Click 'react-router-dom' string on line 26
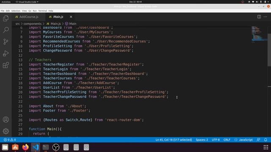This screenshot has width=271, height=152. click(x=123, y=120)
